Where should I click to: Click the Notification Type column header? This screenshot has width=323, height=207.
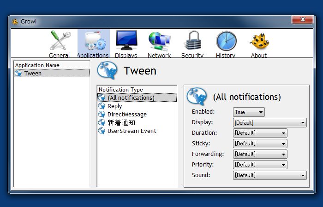click(x=137, y=90)
